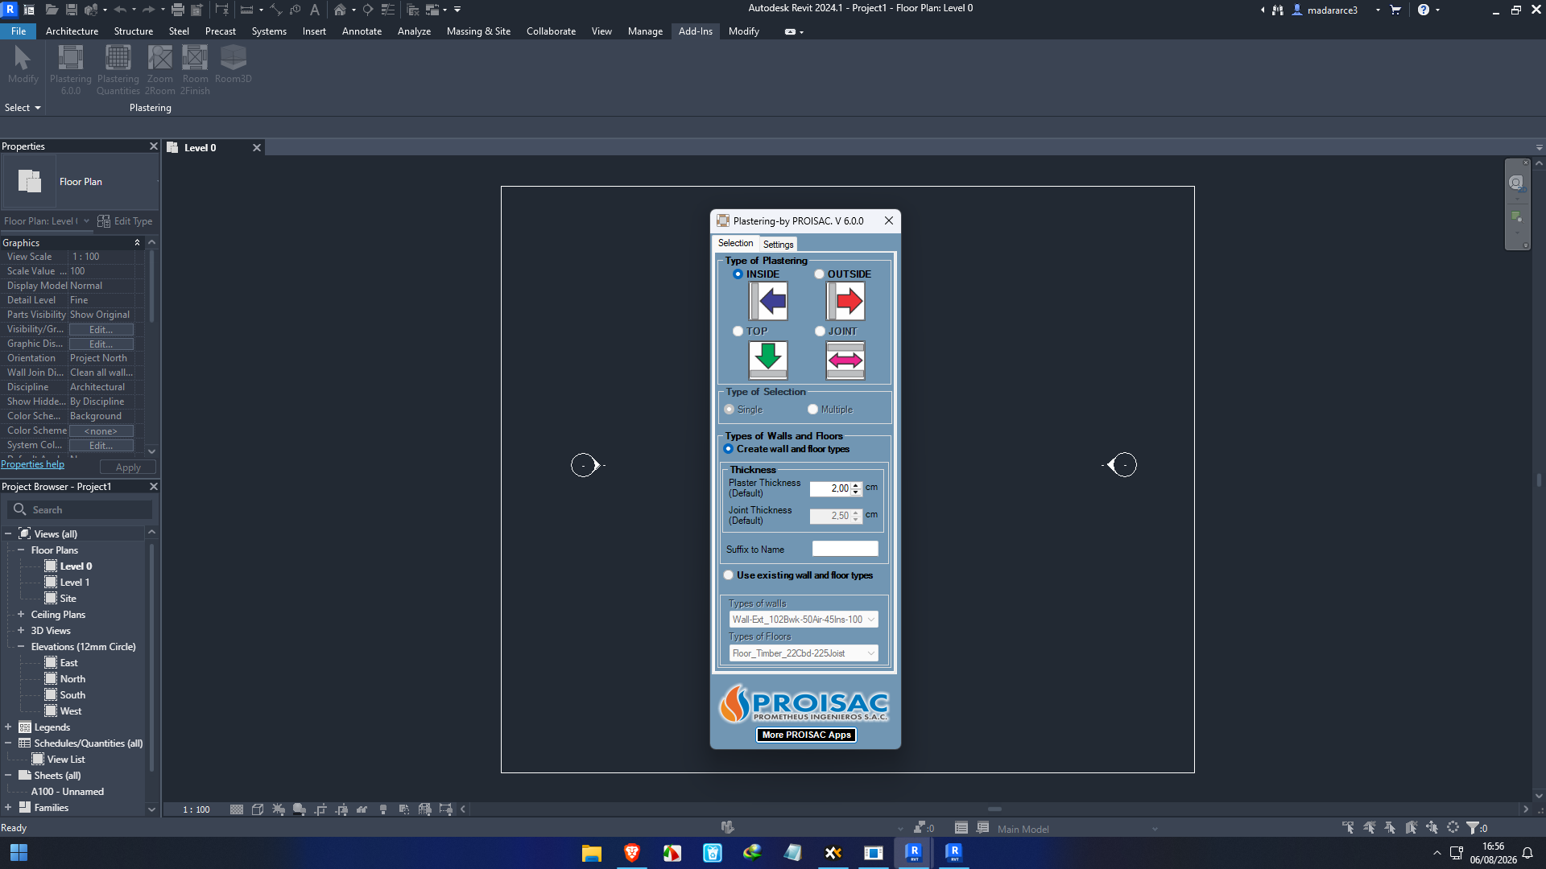1546x869 pixels.
Task: Save the project with the floppy icon
Action: 72,10
